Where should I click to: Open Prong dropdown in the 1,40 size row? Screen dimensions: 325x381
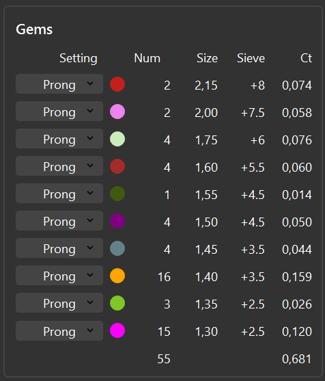click(x=59, y=275)
